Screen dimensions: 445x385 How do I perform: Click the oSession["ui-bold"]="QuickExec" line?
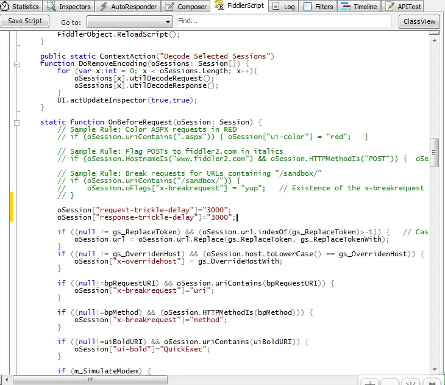(142, 349)
